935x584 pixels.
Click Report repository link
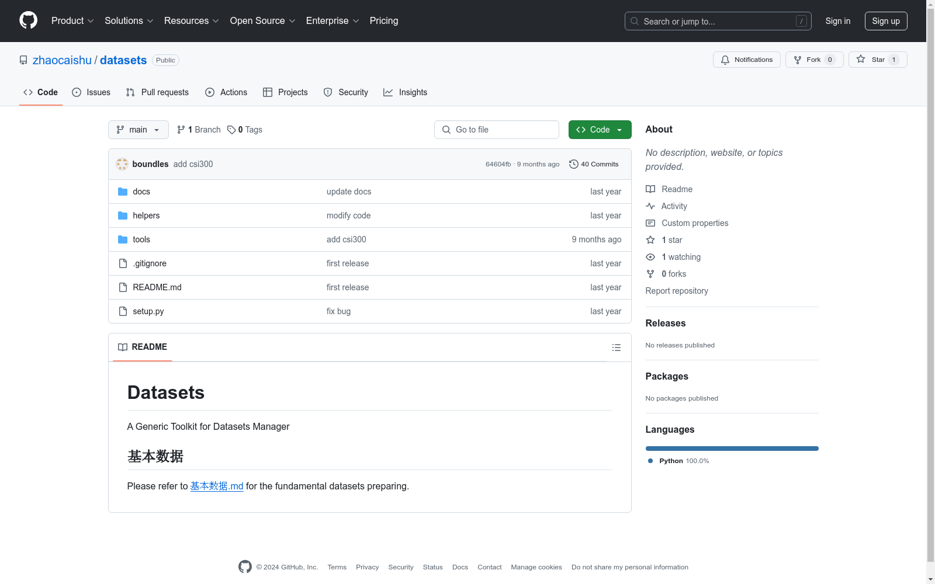click(x=677, y=291)
